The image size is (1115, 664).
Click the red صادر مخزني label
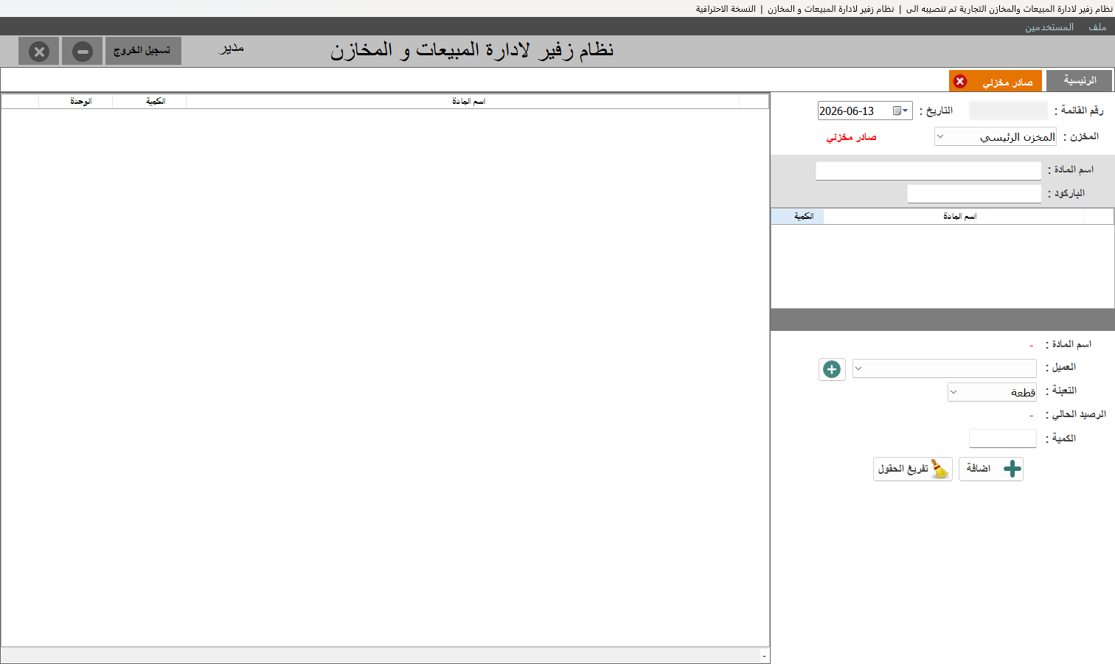point(852,137)
